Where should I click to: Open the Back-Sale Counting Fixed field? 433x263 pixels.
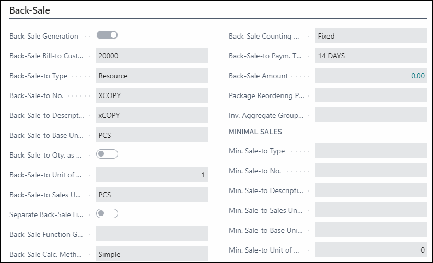coord(371,36)
